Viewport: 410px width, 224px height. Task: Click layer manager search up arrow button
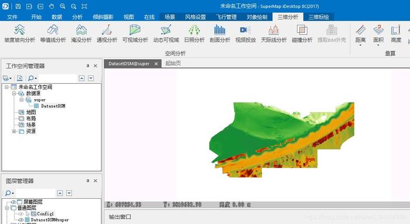[60, 193]
